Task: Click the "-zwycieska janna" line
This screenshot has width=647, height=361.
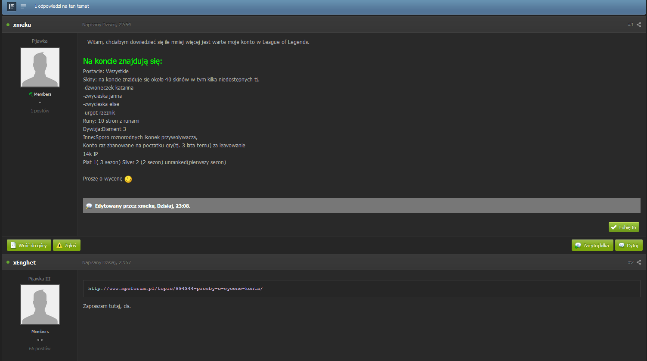Action: 102,96
